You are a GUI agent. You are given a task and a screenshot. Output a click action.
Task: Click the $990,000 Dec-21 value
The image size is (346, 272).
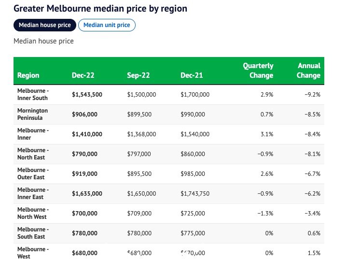[x=193, y=114]
